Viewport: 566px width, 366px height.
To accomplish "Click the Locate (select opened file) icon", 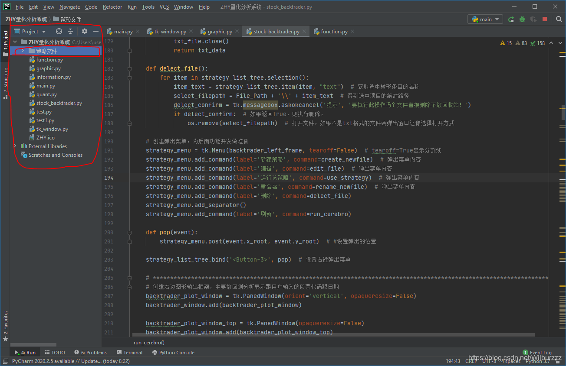I will [59, 31].
